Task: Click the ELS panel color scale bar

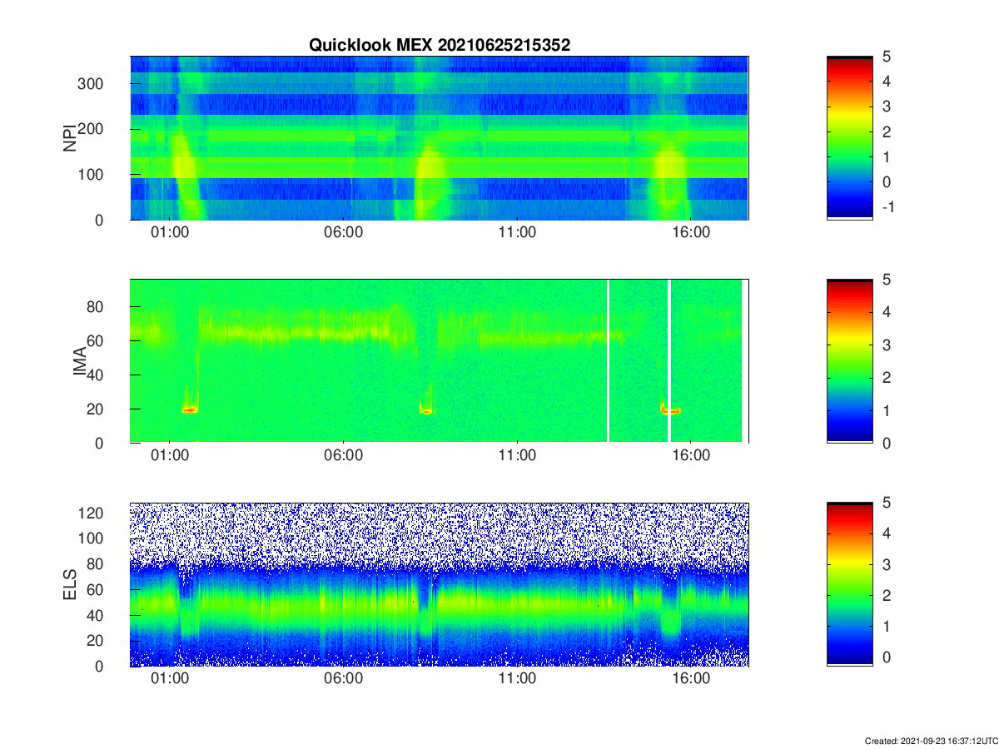Action: [x=849, y=584]
